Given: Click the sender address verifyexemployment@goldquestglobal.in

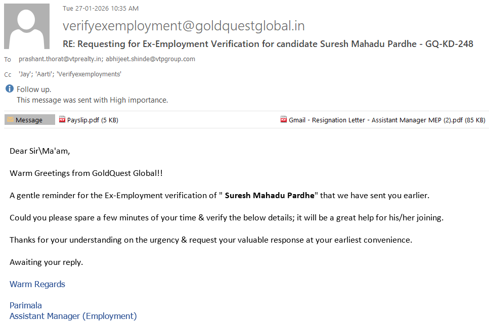Looking at the screenshot, I should pyautogui.click(x=184, y=26).
